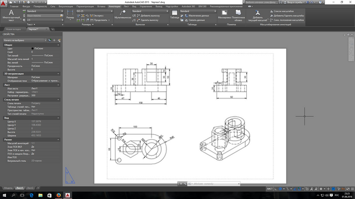Viewport: 355px width, 199px height.
Task: Open Firefox from the Windows taskbar
Action: pos(58,195)
